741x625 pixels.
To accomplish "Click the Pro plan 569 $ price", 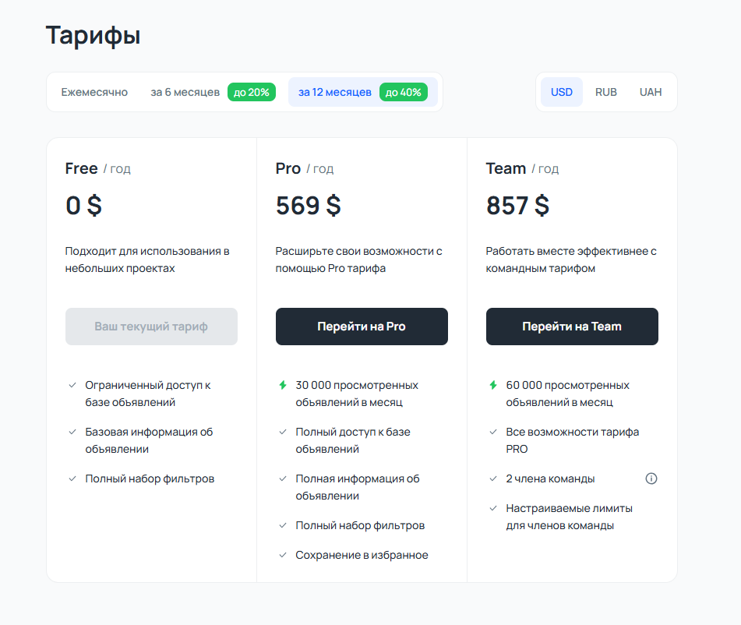I will point(308,206).
